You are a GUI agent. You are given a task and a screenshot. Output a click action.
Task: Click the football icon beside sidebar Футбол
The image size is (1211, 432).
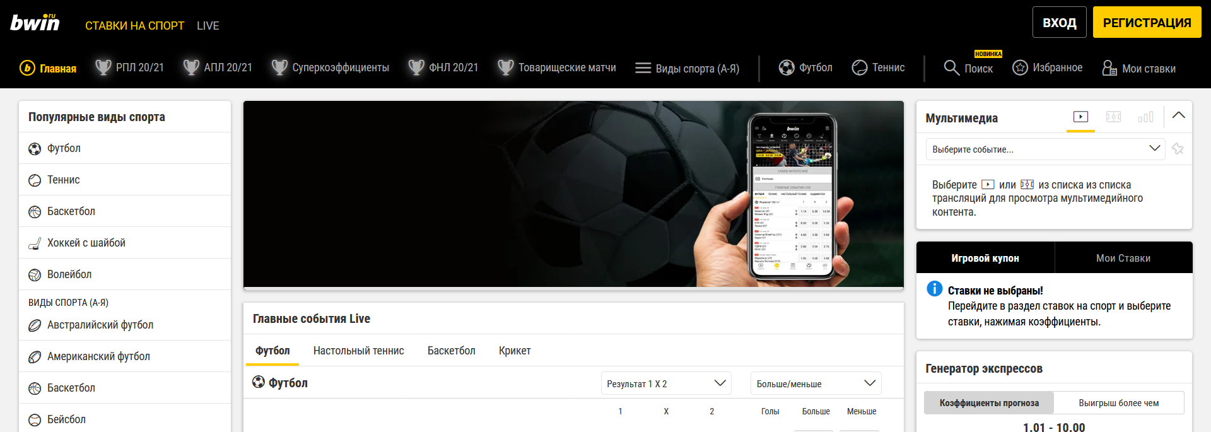tap(35, 149)
